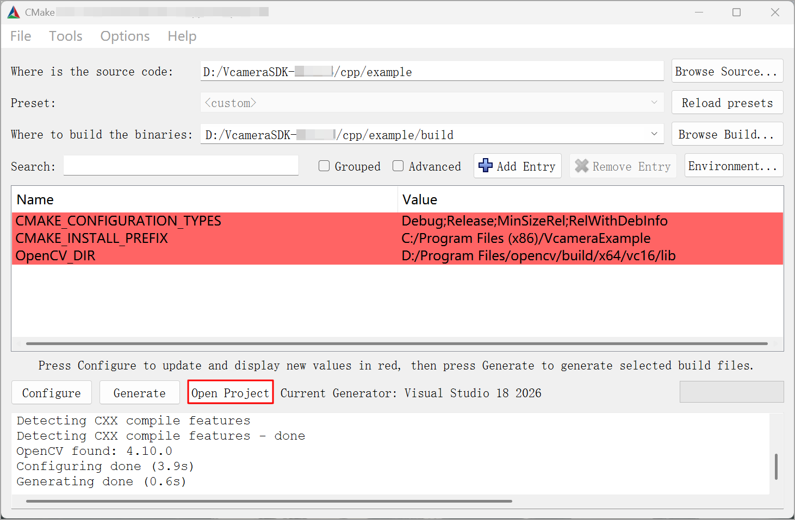Screen dimensions: 795x520
Task: Click the Configure button
Action: (x=52, y=393)
